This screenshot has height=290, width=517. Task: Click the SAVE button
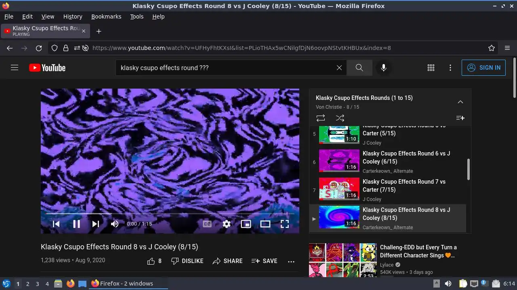(264, 261)
